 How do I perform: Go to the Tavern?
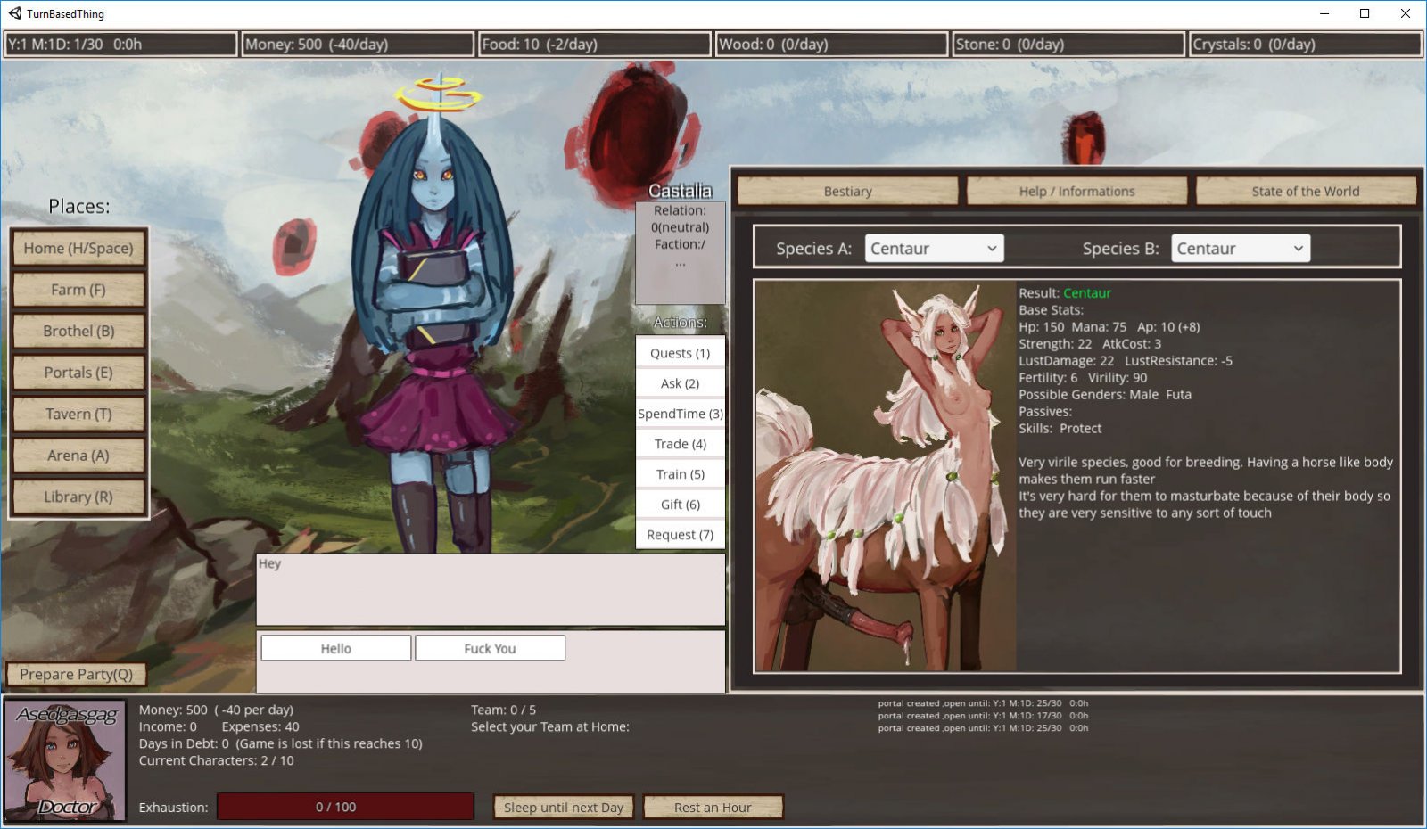[x=78, y=414]
